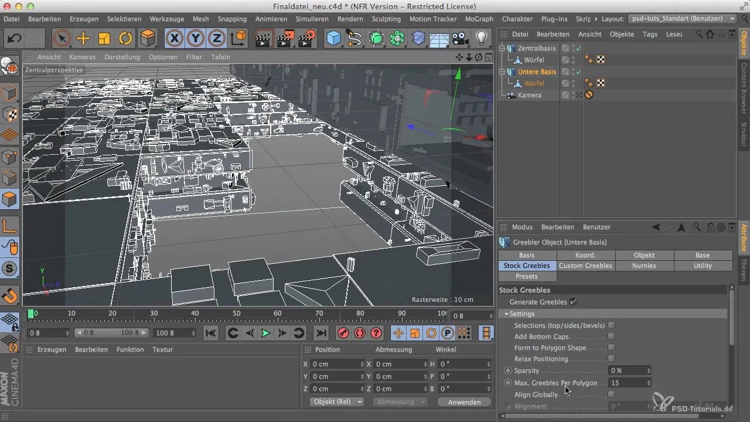Viewport: 750px width, 422px height.
Task: Render active view clapperboard icon
Action: pos(264,39)
